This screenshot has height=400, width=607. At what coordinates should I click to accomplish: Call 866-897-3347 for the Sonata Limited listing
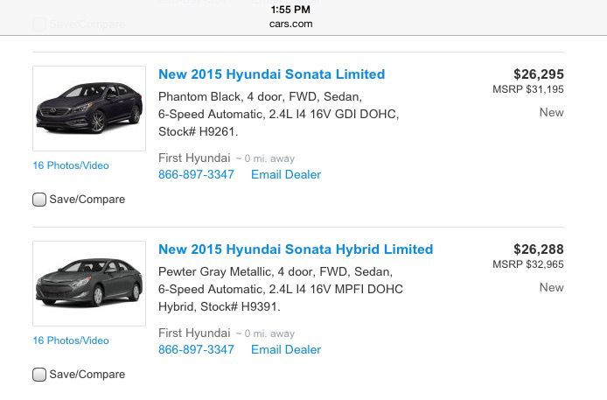tap(196, 174)
